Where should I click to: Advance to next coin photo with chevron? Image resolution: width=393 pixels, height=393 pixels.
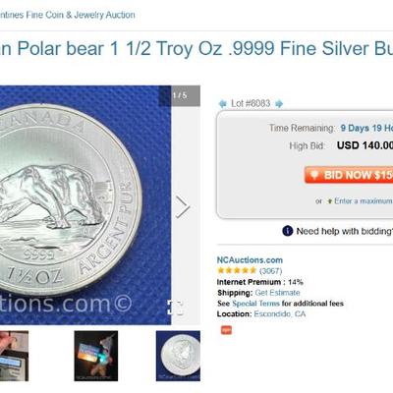click(183, 207)
